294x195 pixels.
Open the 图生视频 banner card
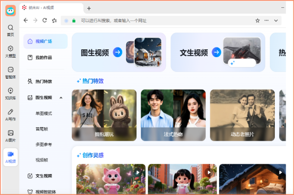pyautogui.click(x=119, y=52)
